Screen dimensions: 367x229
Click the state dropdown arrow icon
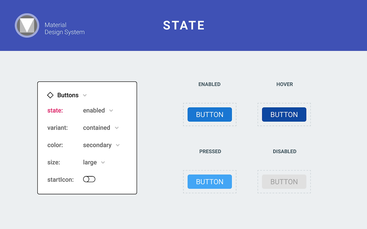click(111, 110)
